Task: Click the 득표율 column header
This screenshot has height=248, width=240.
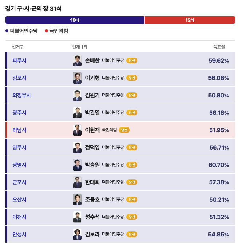Action: 219,47
